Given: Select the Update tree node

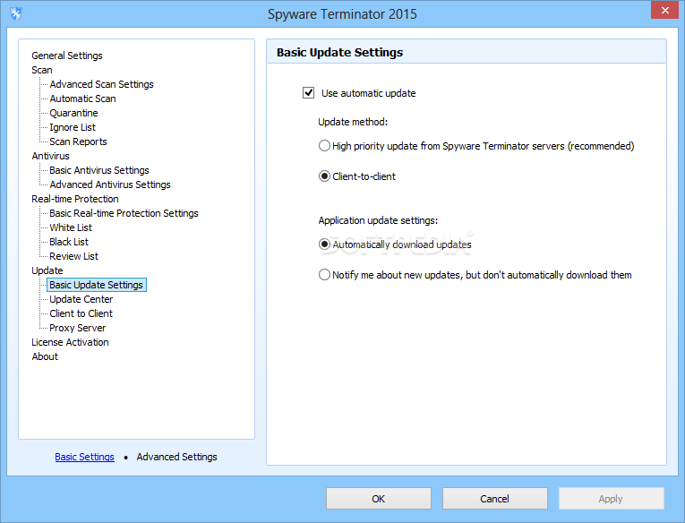Looking at the screenshot, I should tap(47, 270).
